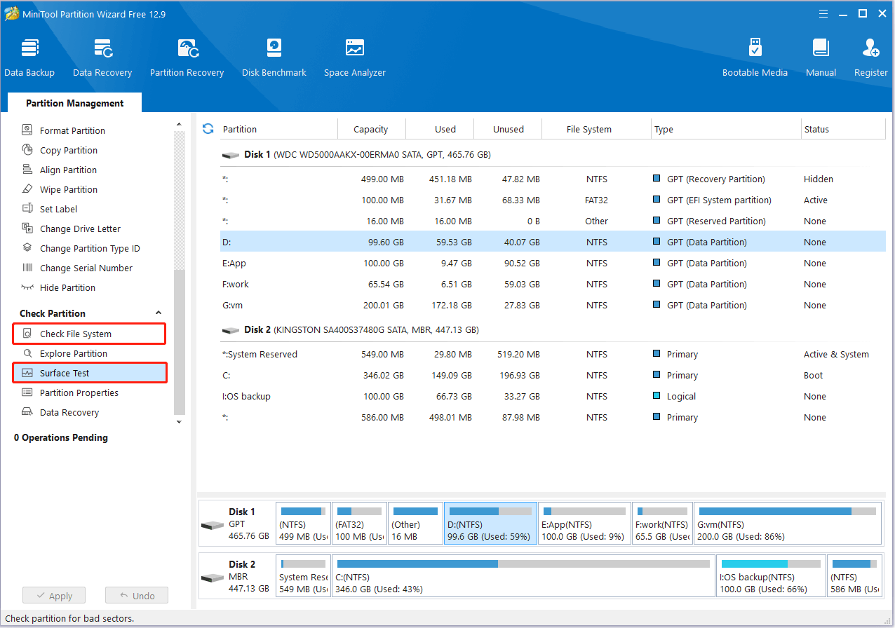Create Bootable Media
This screenshot has height=628, width=895.
[x=755, y=56]
